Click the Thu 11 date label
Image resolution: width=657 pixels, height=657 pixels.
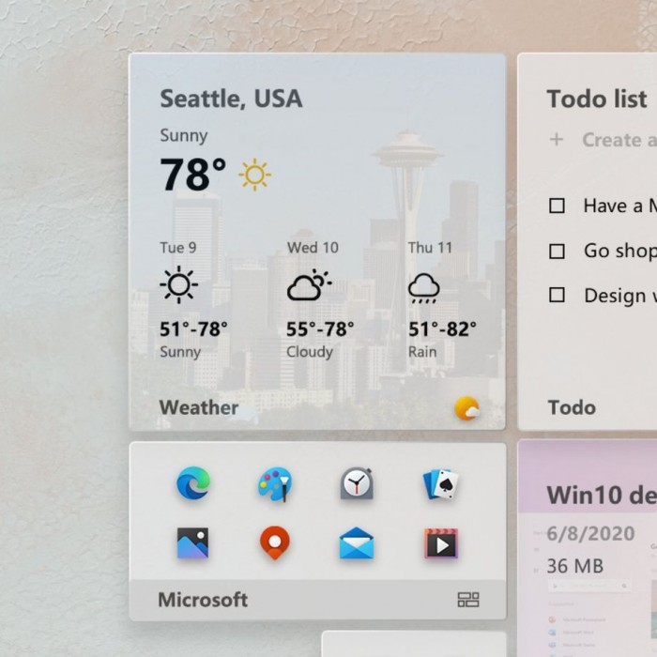430,248
